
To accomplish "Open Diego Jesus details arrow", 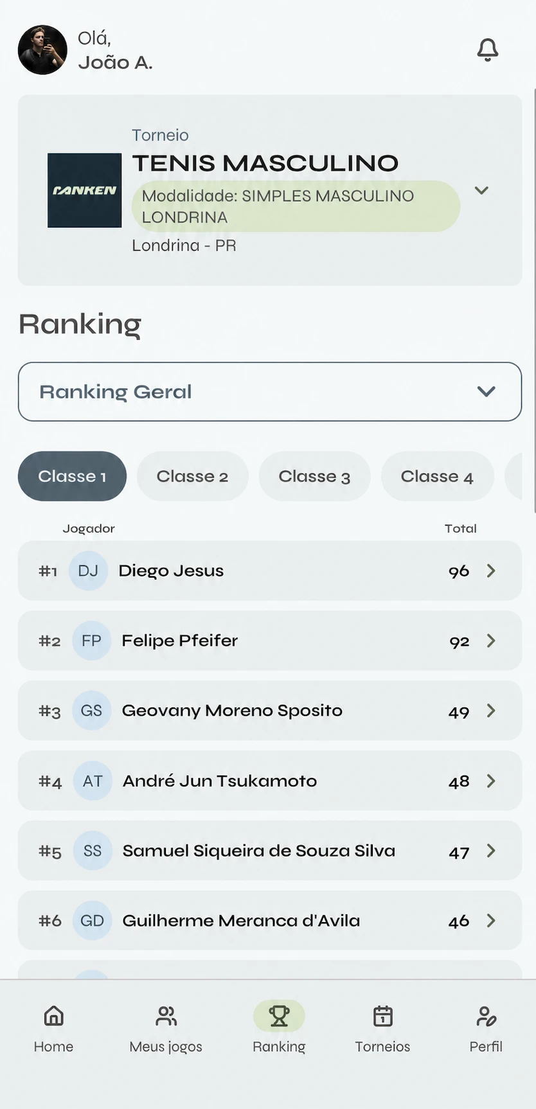I will (491, 571).
